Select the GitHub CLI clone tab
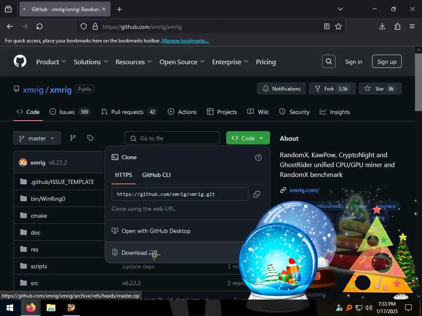Screen dimensions: 422x316 point(156,175)
